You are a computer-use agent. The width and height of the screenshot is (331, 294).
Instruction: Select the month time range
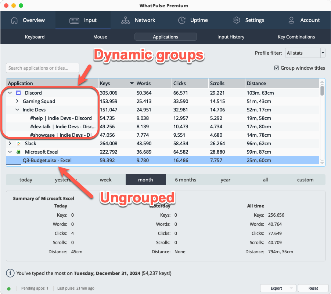145,180
